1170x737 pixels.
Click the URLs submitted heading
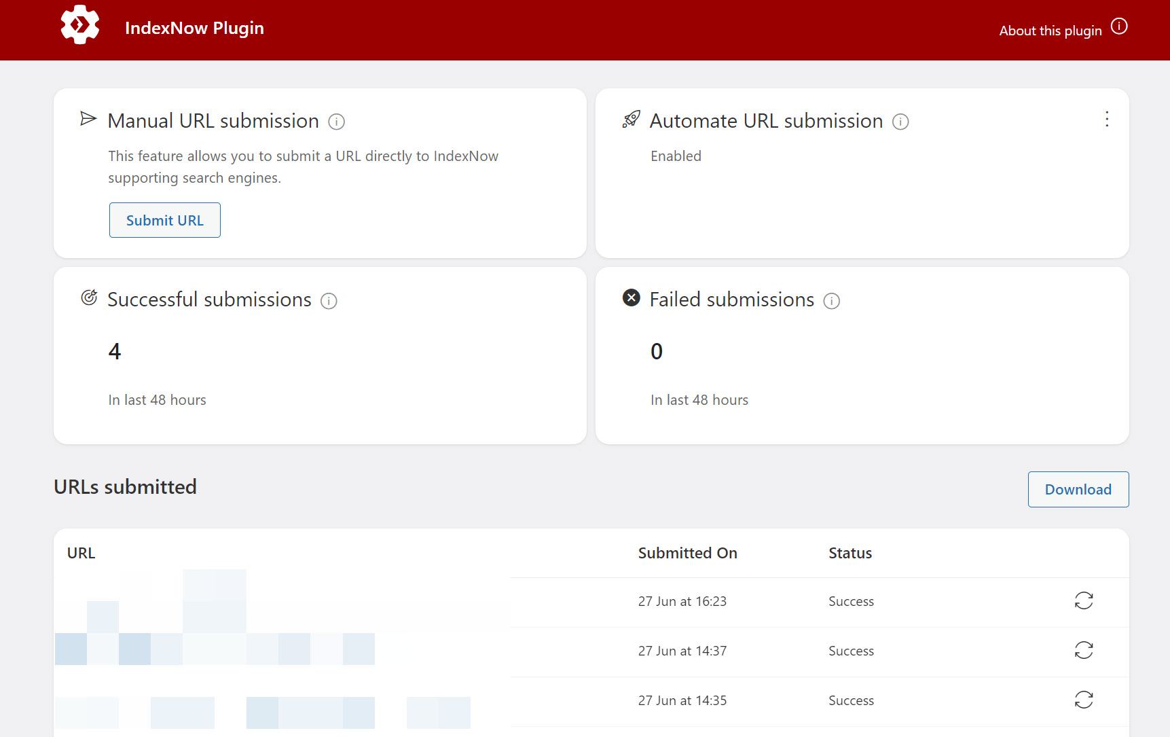coord(125,487)
